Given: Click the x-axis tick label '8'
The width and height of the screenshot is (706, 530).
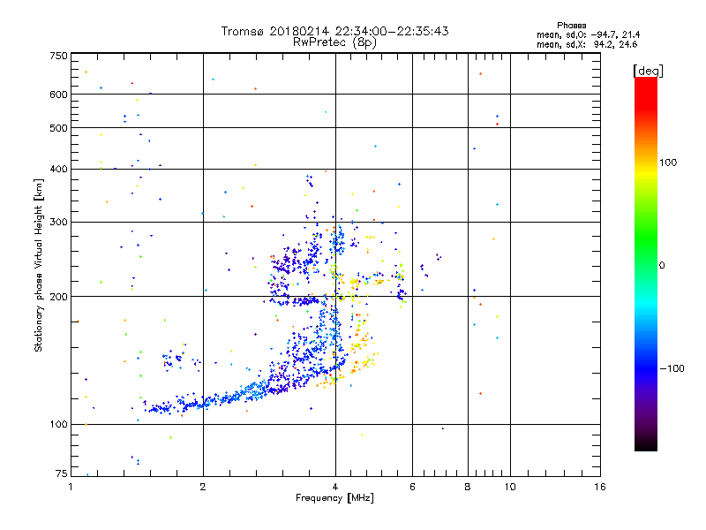Looking at the screenshot, I should (468, 487).
